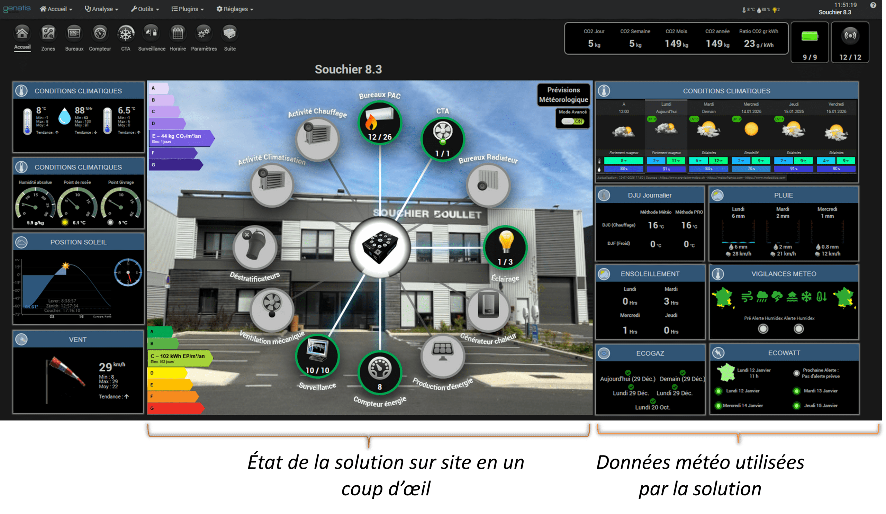
Task: Toggle the Mode Avancé ON switch
Action: point(572,121)
